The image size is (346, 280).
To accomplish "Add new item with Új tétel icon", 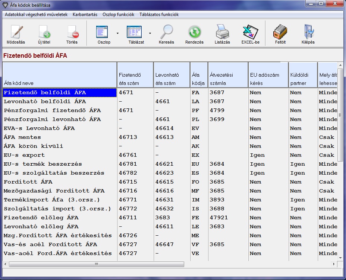I will click(x=44, y=33).
